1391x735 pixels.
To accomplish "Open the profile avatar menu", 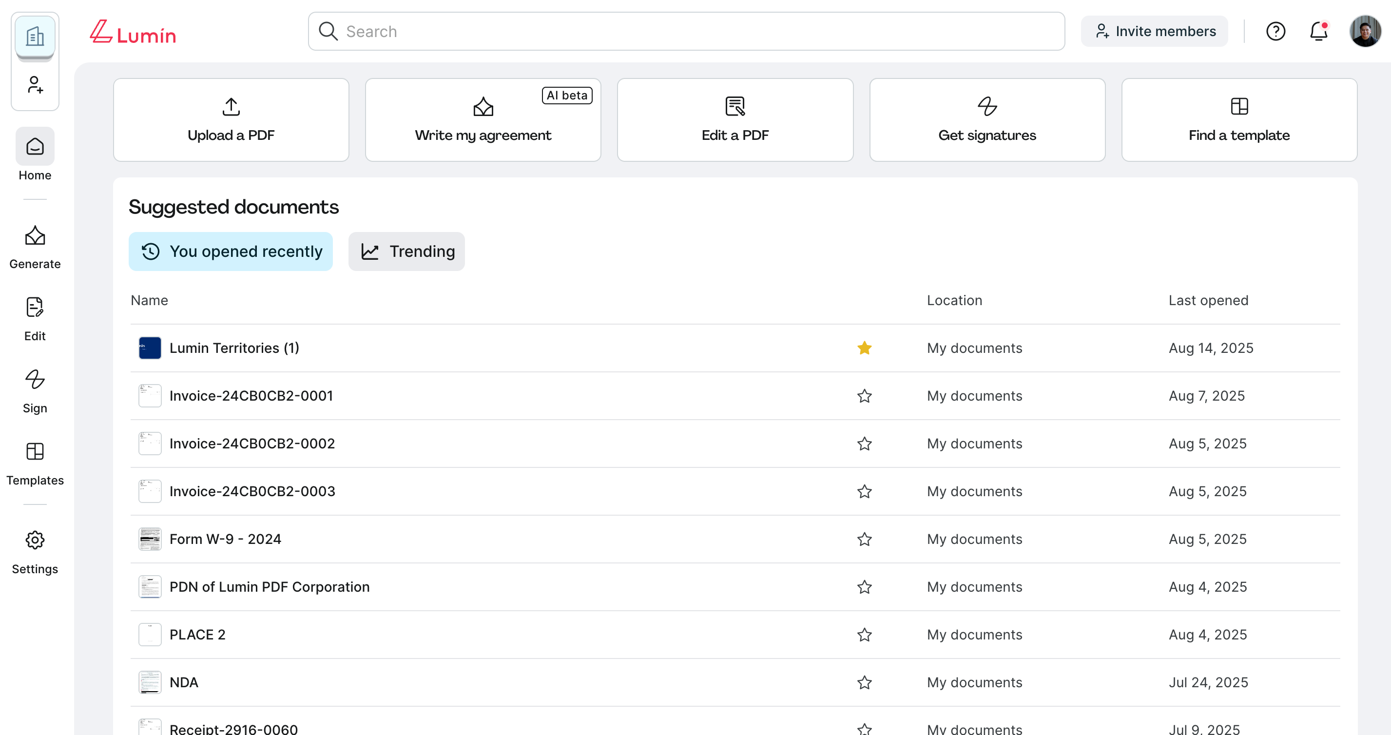I will point(1365,31).
